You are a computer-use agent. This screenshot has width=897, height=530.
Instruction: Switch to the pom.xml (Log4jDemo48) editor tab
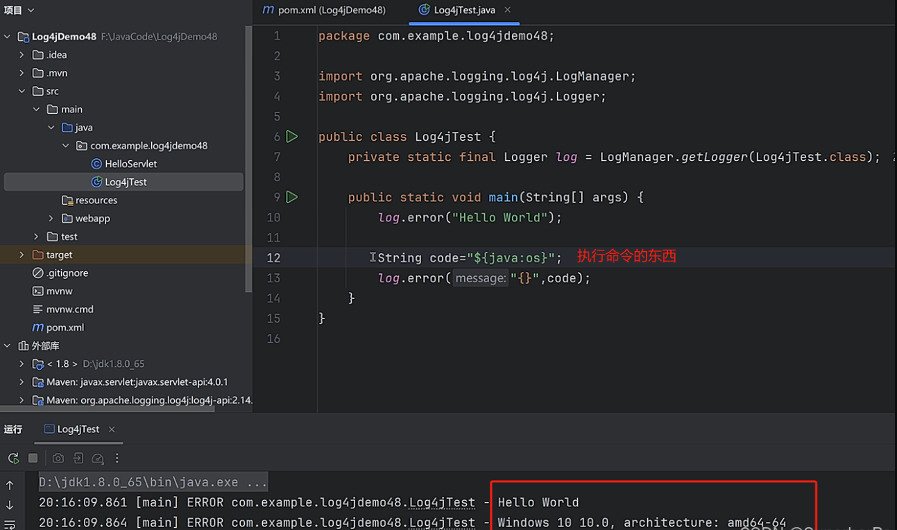[x=324, y=10]
